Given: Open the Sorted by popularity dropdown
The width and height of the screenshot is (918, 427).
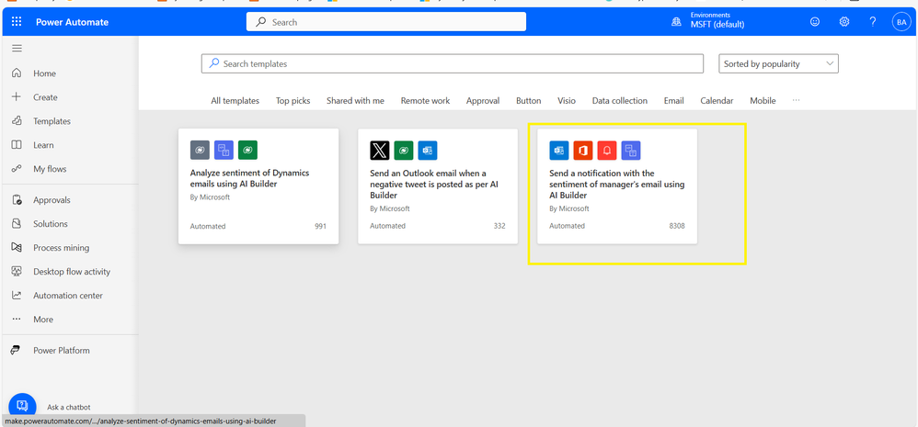Looking at the screenshot, I should point(779,63).
